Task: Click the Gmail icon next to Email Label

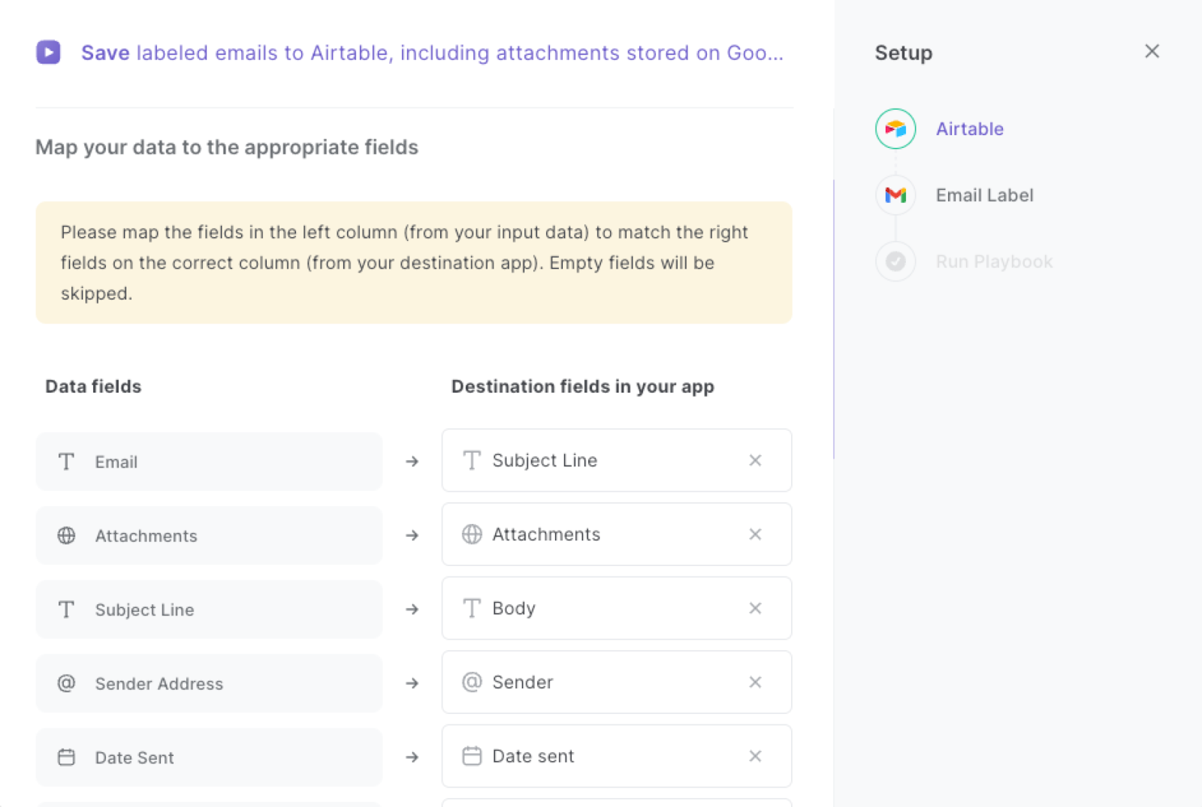Action: click(x=895, y=195)
